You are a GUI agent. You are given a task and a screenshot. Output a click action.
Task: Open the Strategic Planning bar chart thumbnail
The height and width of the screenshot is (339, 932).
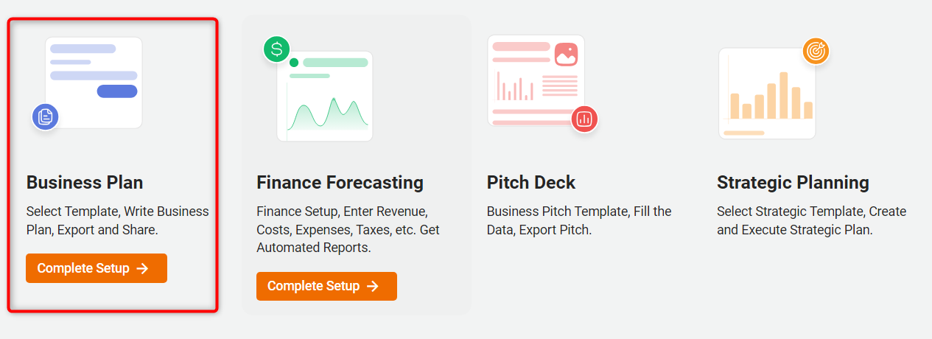[767, 94]
